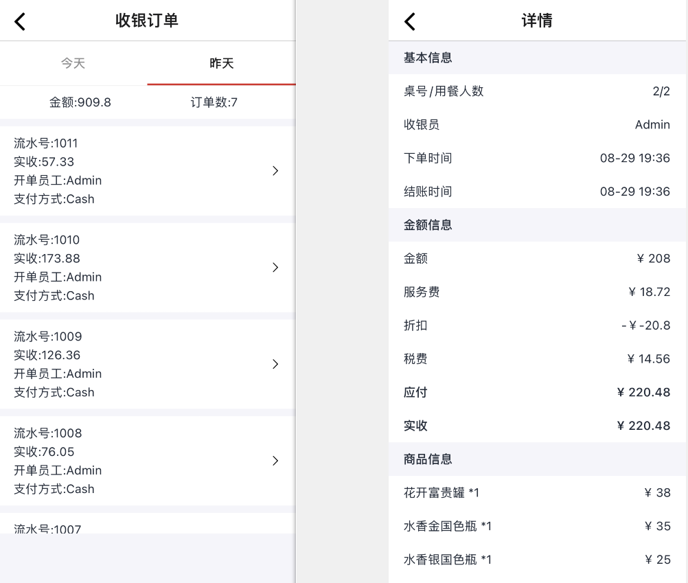Select the 水香金国色瓶 *1 item row
This screenshot has height=583, width=688.
[x=537, y=526]
